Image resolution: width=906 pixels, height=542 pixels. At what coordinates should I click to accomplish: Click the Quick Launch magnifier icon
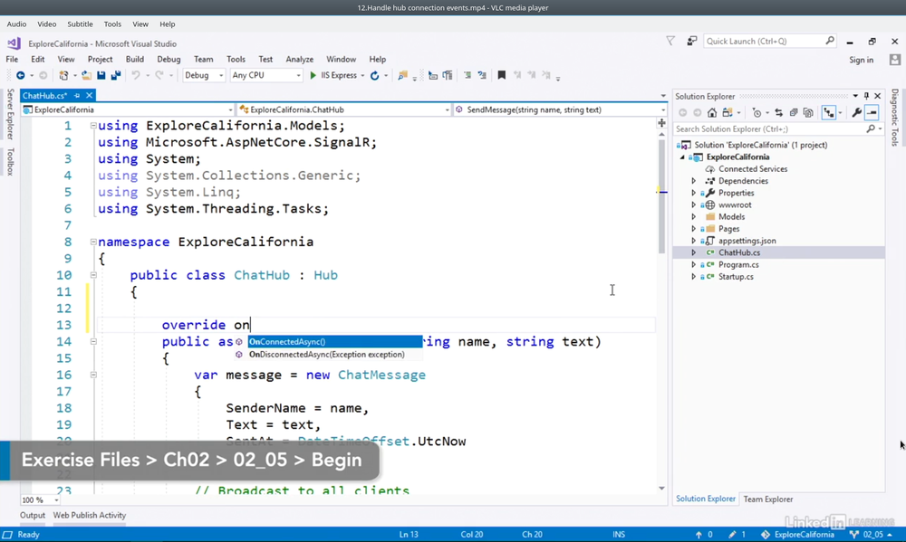[830, 41]
